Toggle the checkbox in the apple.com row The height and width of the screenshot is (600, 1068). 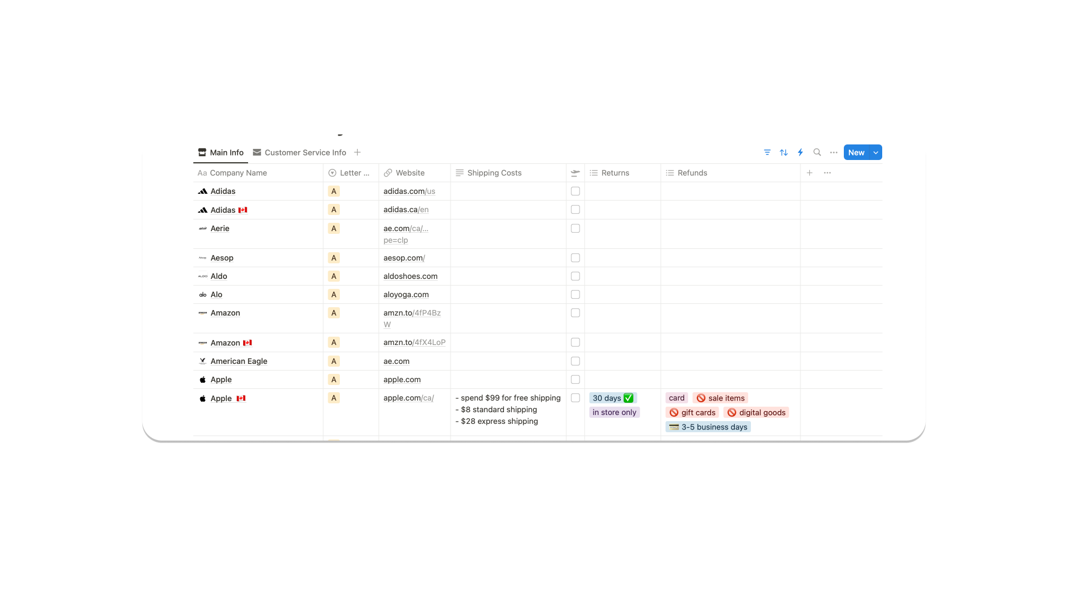[x=575, y=379]
